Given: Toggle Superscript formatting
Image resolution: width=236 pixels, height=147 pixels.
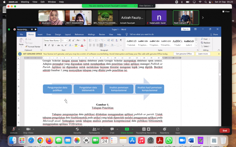Looking at the screenshot, I should pos(66,45).
